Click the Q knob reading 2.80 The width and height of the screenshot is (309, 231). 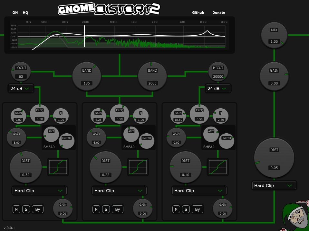pos(221,116)
